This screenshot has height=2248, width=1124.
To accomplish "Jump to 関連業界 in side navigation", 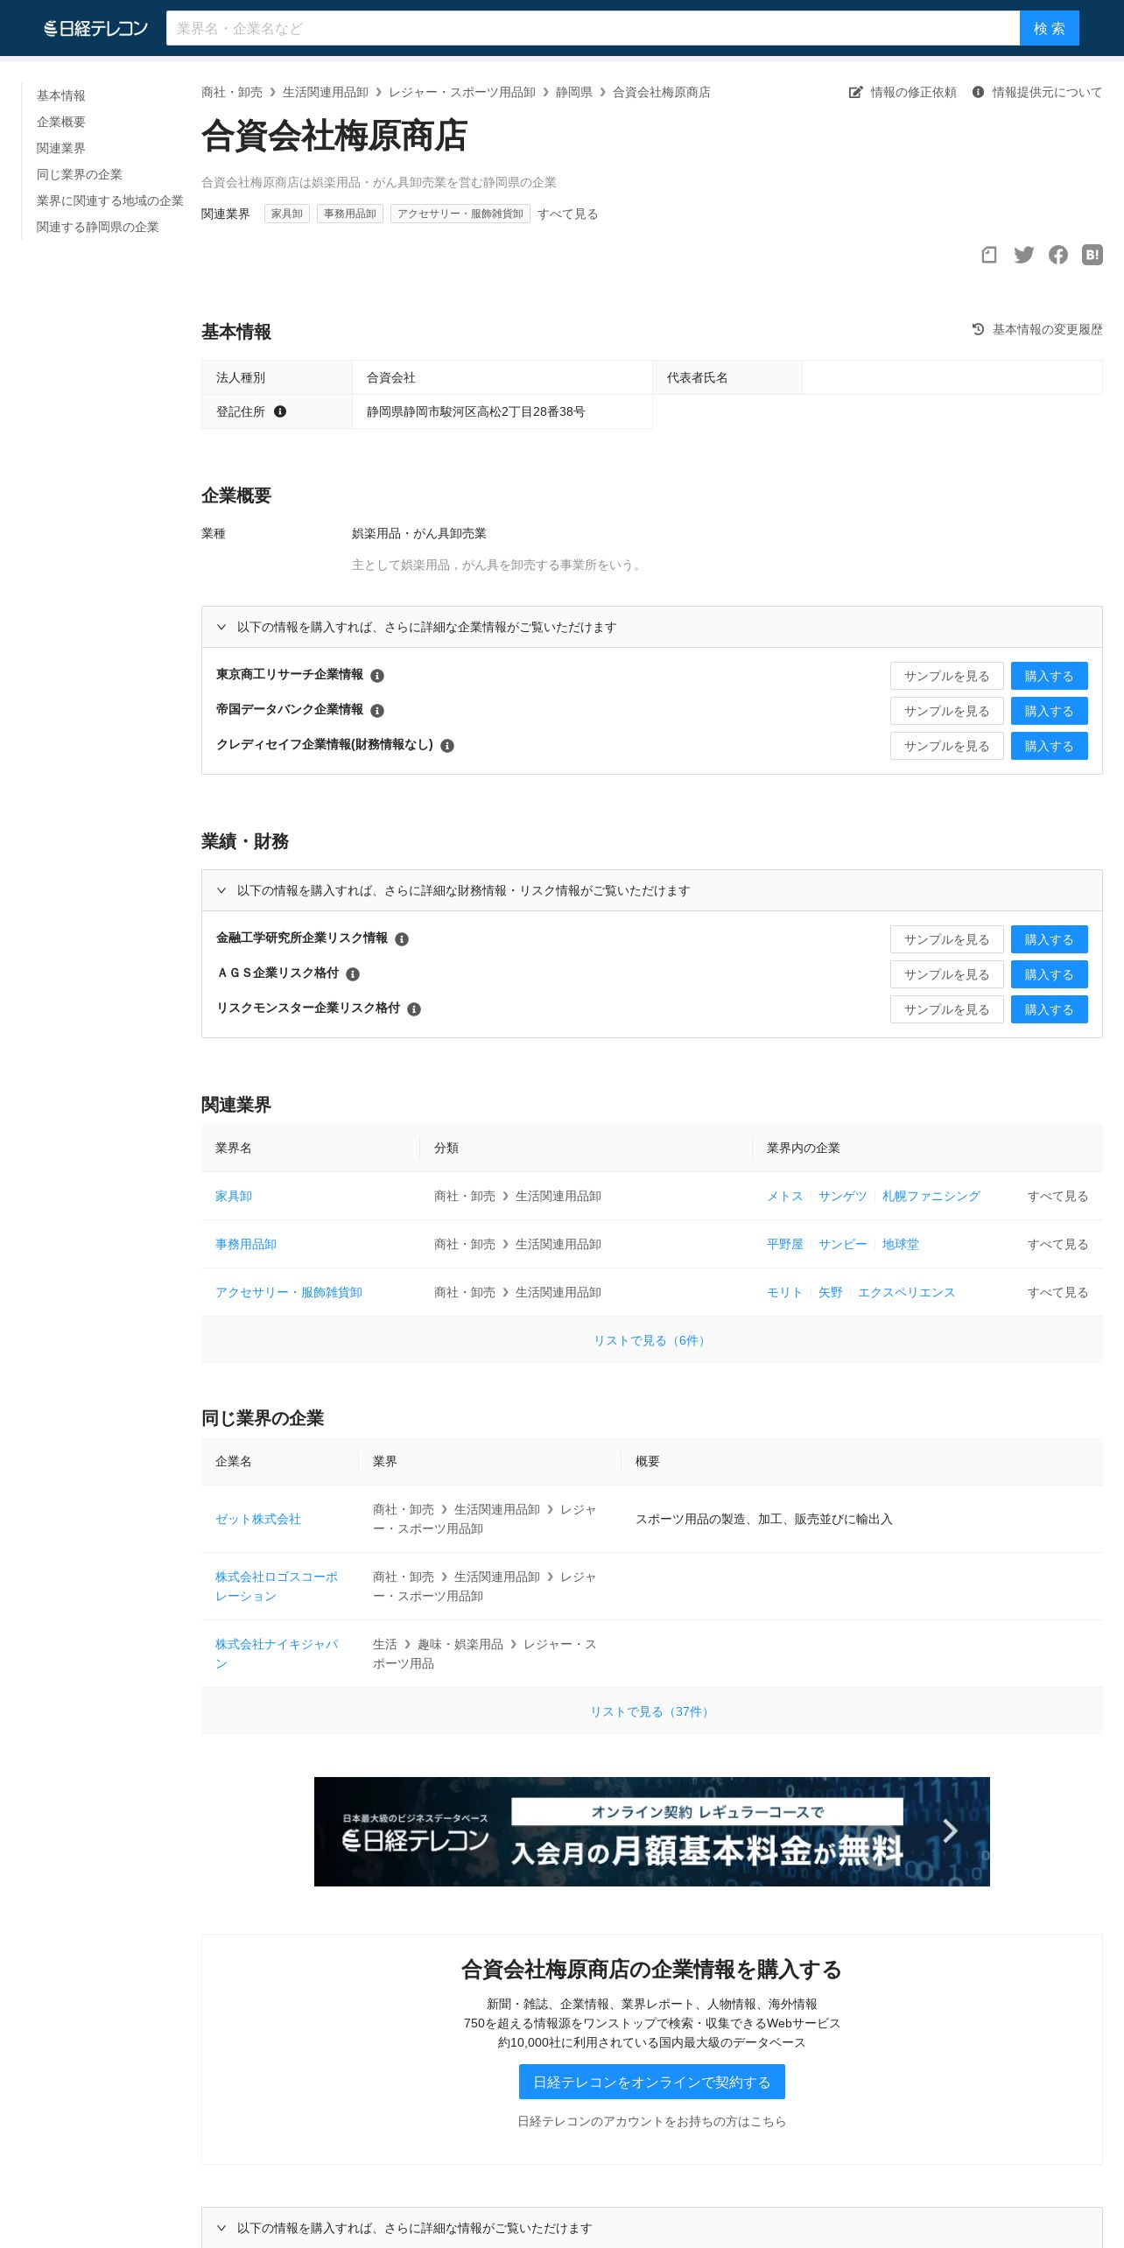I will pyautogui.click(x=61, y=148).
